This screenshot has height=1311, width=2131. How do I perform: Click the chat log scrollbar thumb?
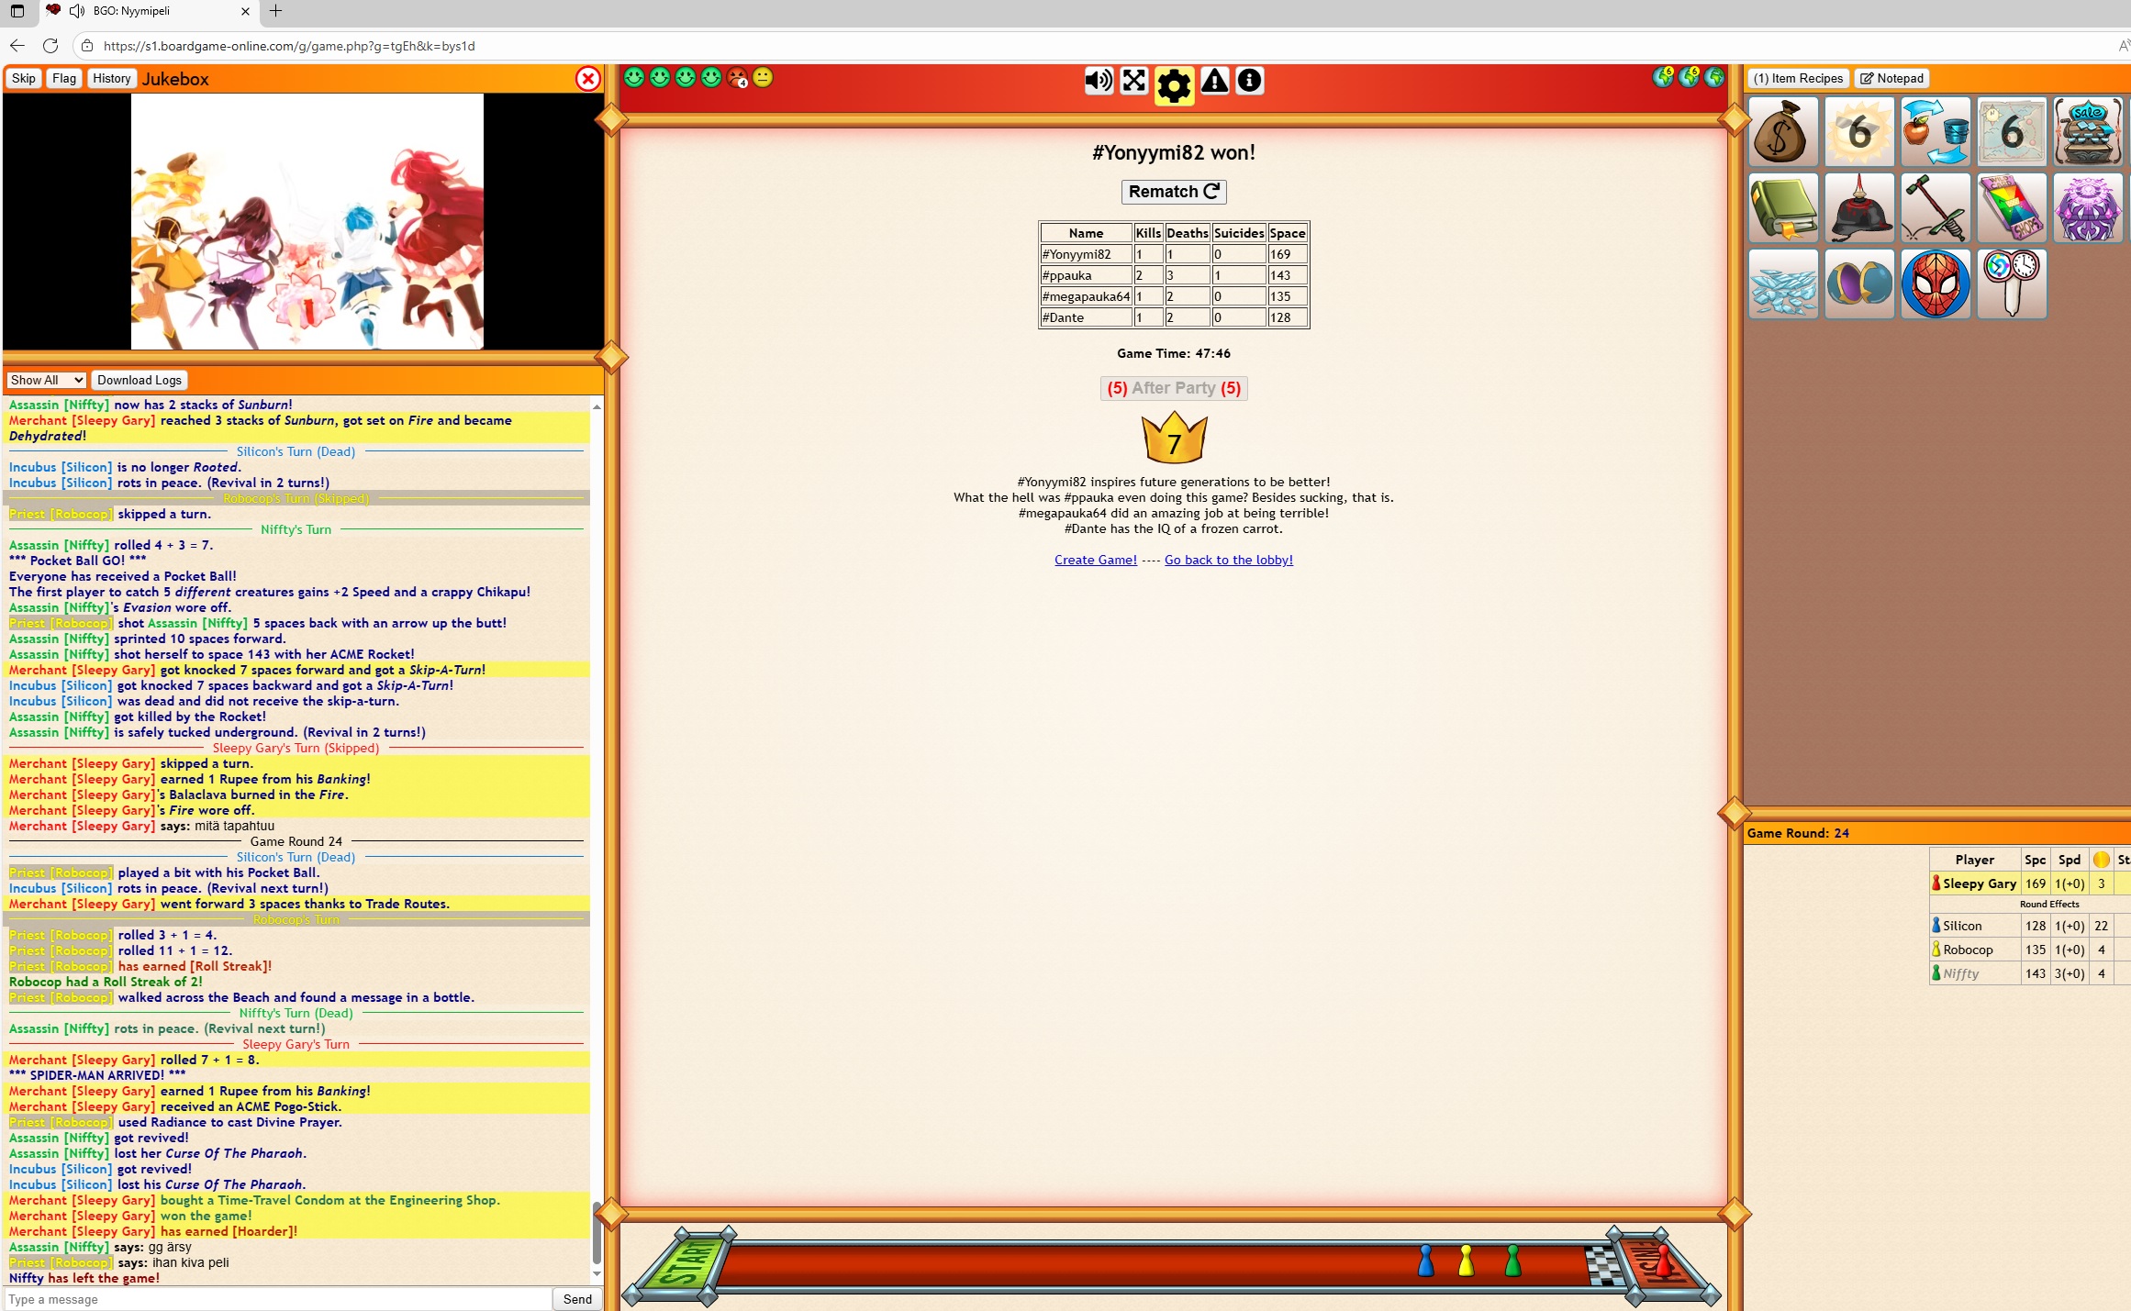597,1234
